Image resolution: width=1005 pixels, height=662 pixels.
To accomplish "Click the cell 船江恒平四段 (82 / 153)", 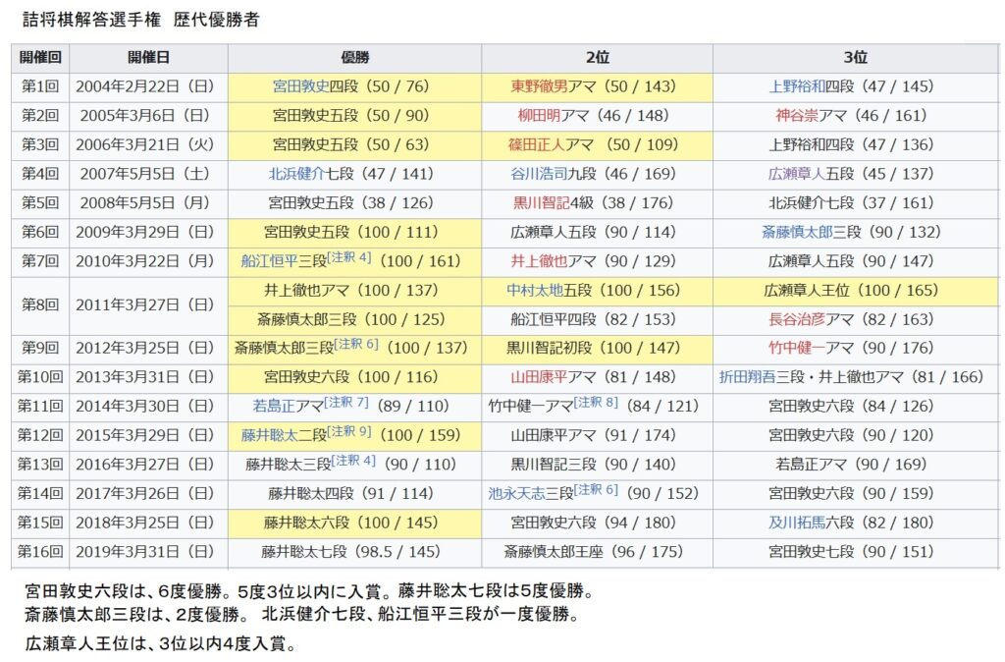I will tap(597, 319).
